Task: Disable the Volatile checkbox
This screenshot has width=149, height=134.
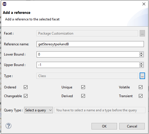Action: [141, 87]
